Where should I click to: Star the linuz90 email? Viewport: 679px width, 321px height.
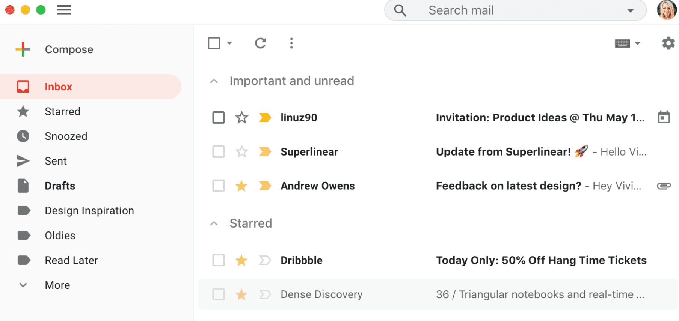coord(241,118)
